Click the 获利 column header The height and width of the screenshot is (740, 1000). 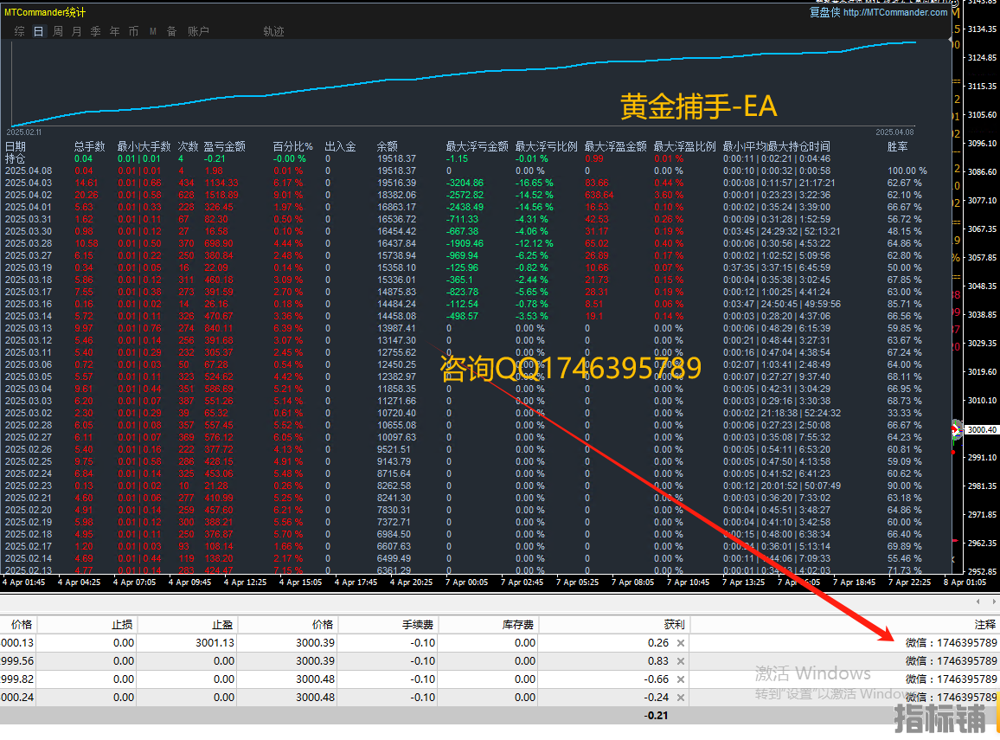pyautogui.click(x=675, y=625)
